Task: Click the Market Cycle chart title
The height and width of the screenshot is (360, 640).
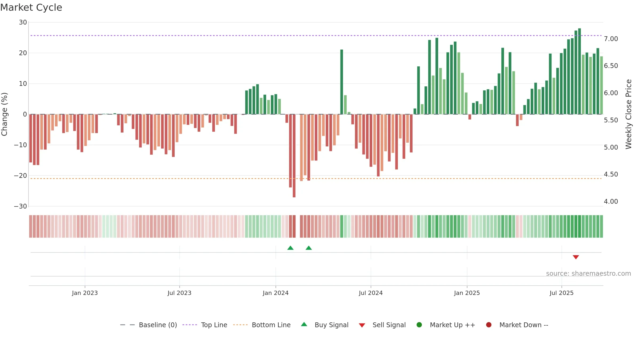Action: click(x=31, y=7)
